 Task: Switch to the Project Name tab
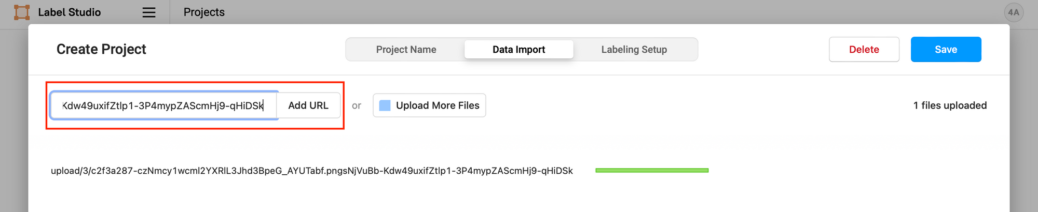[x=406, y=50]
